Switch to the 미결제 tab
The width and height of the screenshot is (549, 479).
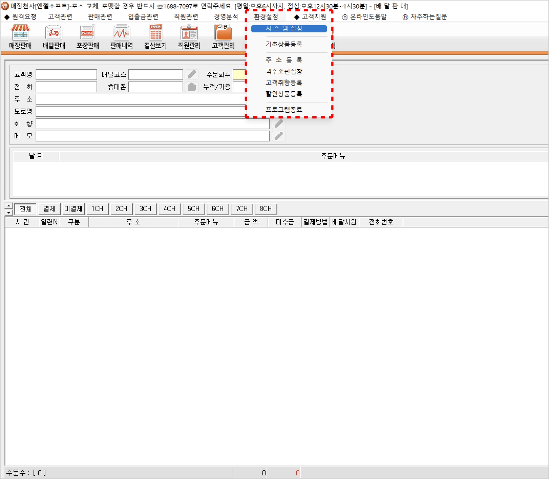click(73, 209)
